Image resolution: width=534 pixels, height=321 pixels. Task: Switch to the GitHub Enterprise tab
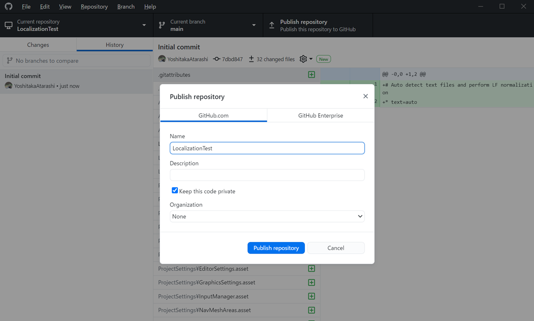pos(320,115)
